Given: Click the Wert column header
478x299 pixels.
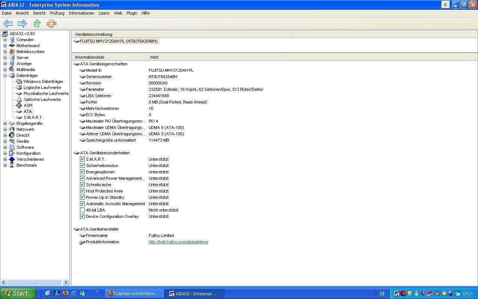Looking at the screenshot, I should point(215,57).
